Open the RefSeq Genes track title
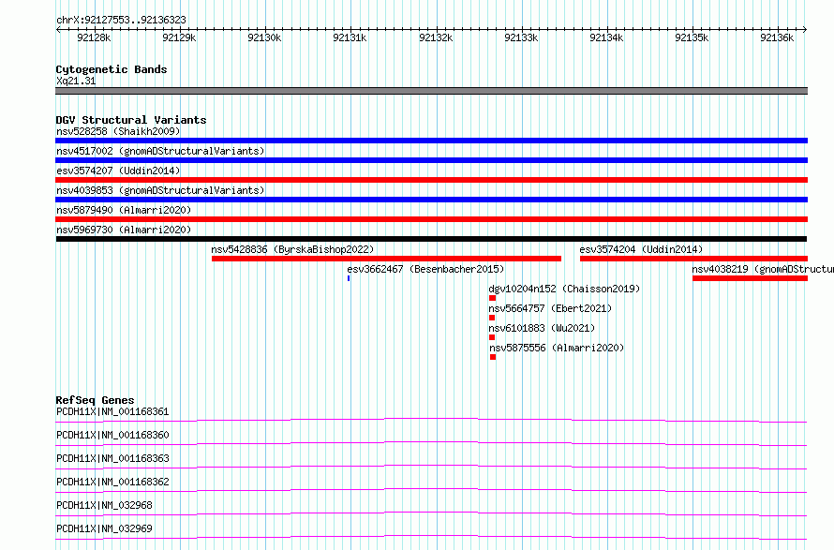 (95, 400)
